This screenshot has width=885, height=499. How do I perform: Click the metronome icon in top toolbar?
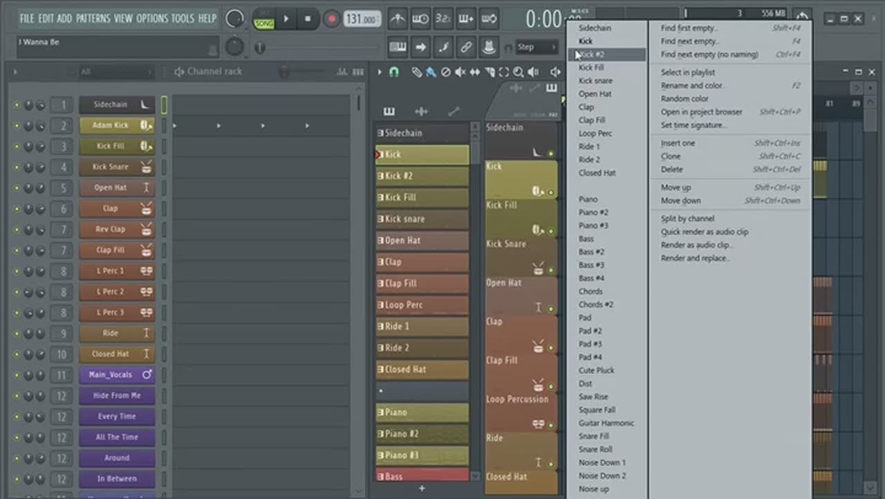398,19
